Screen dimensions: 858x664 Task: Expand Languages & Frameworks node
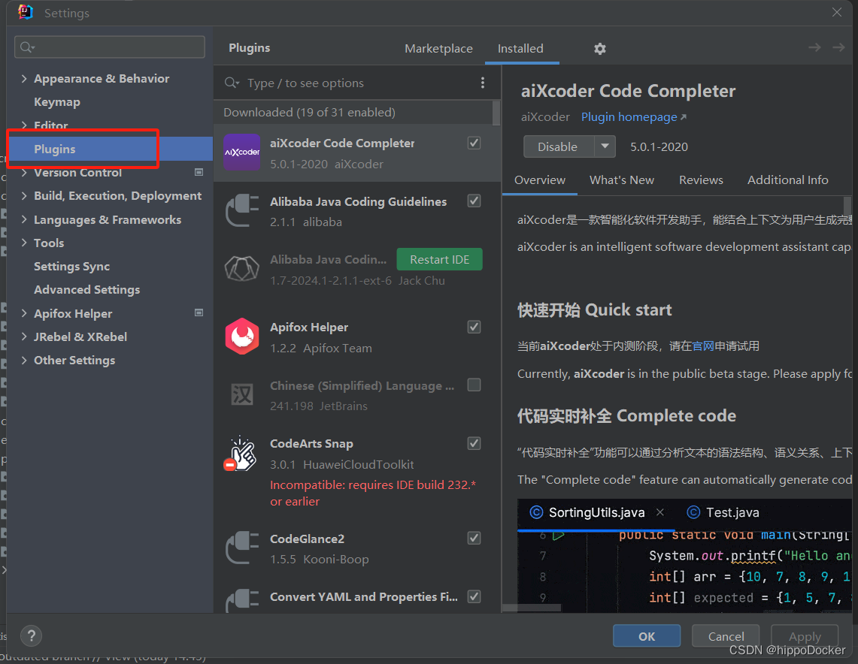24,219
